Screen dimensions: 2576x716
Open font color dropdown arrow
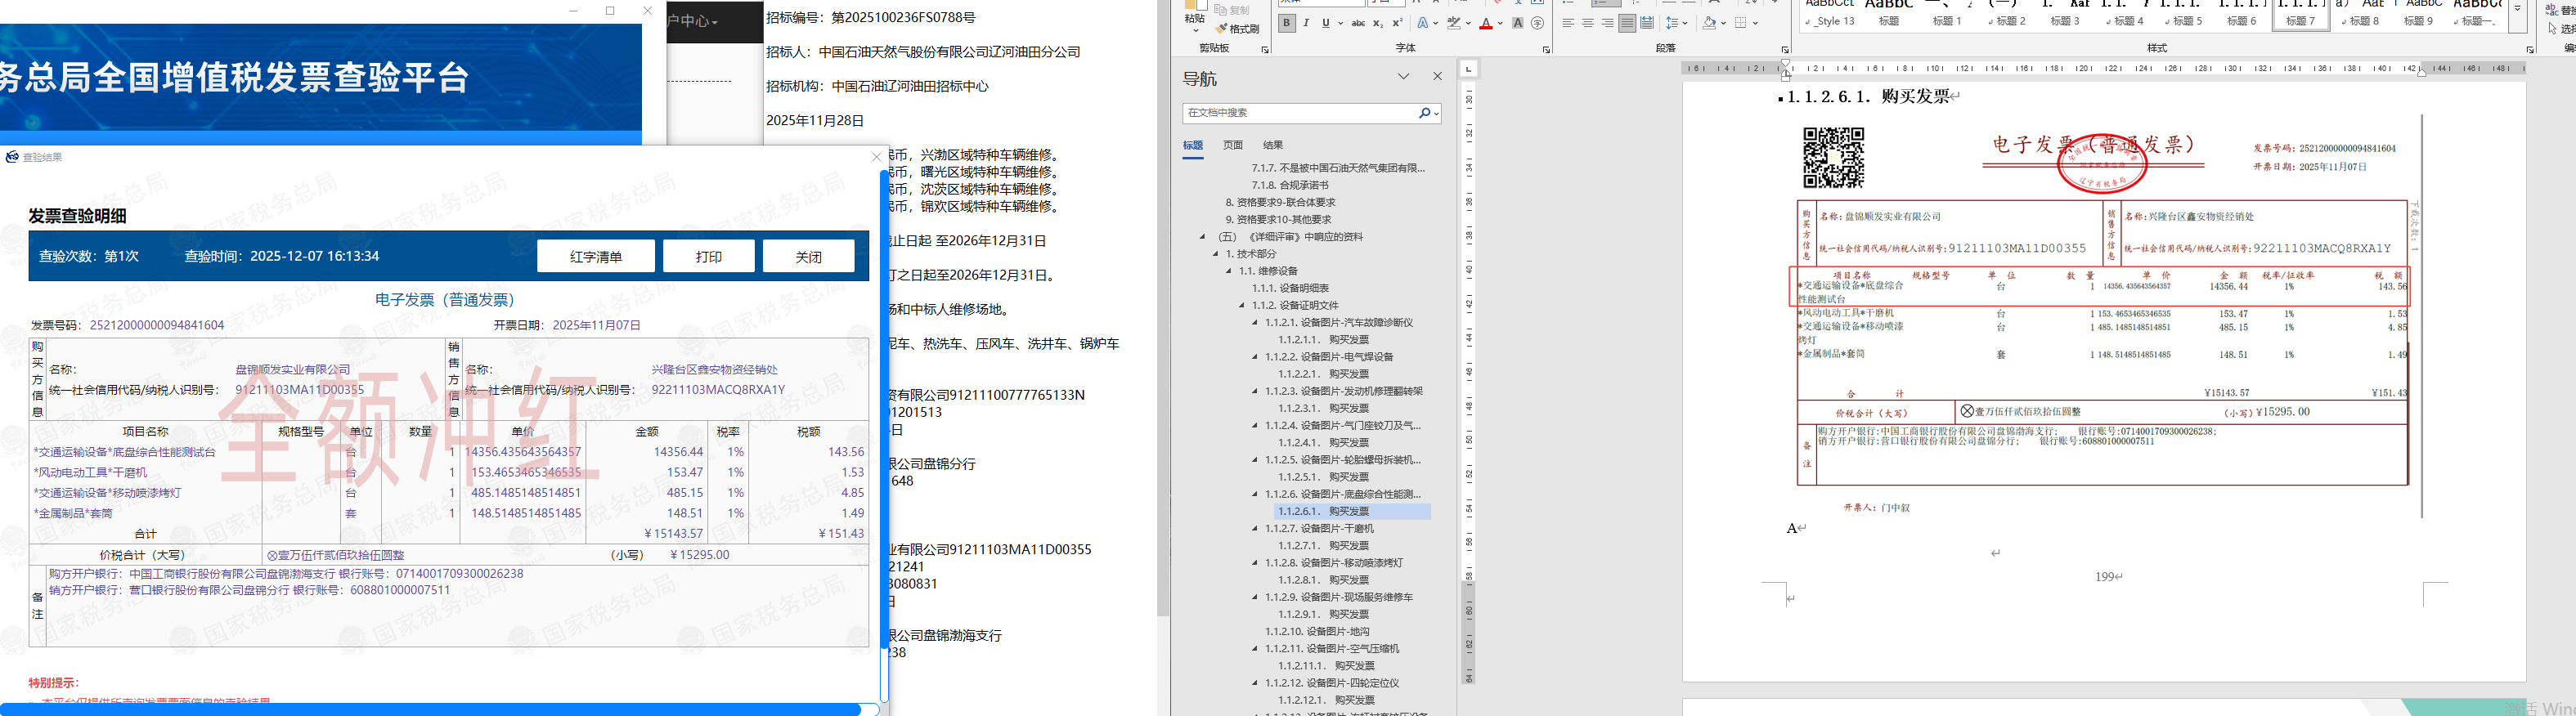click(1500, 23)
